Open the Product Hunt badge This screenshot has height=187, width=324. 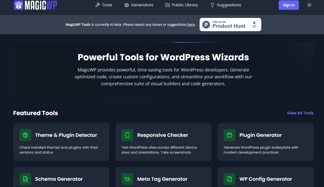click(x=230, y=25)
